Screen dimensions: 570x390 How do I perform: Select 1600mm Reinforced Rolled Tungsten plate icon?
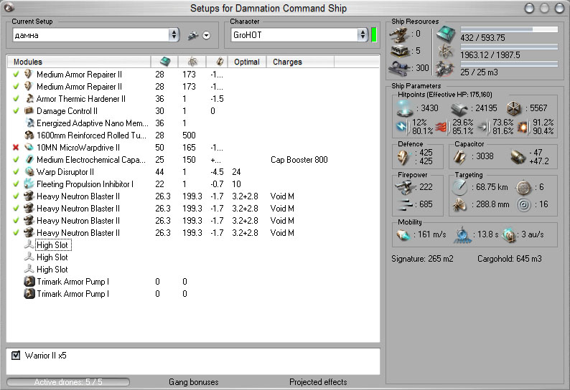(29, 135)
